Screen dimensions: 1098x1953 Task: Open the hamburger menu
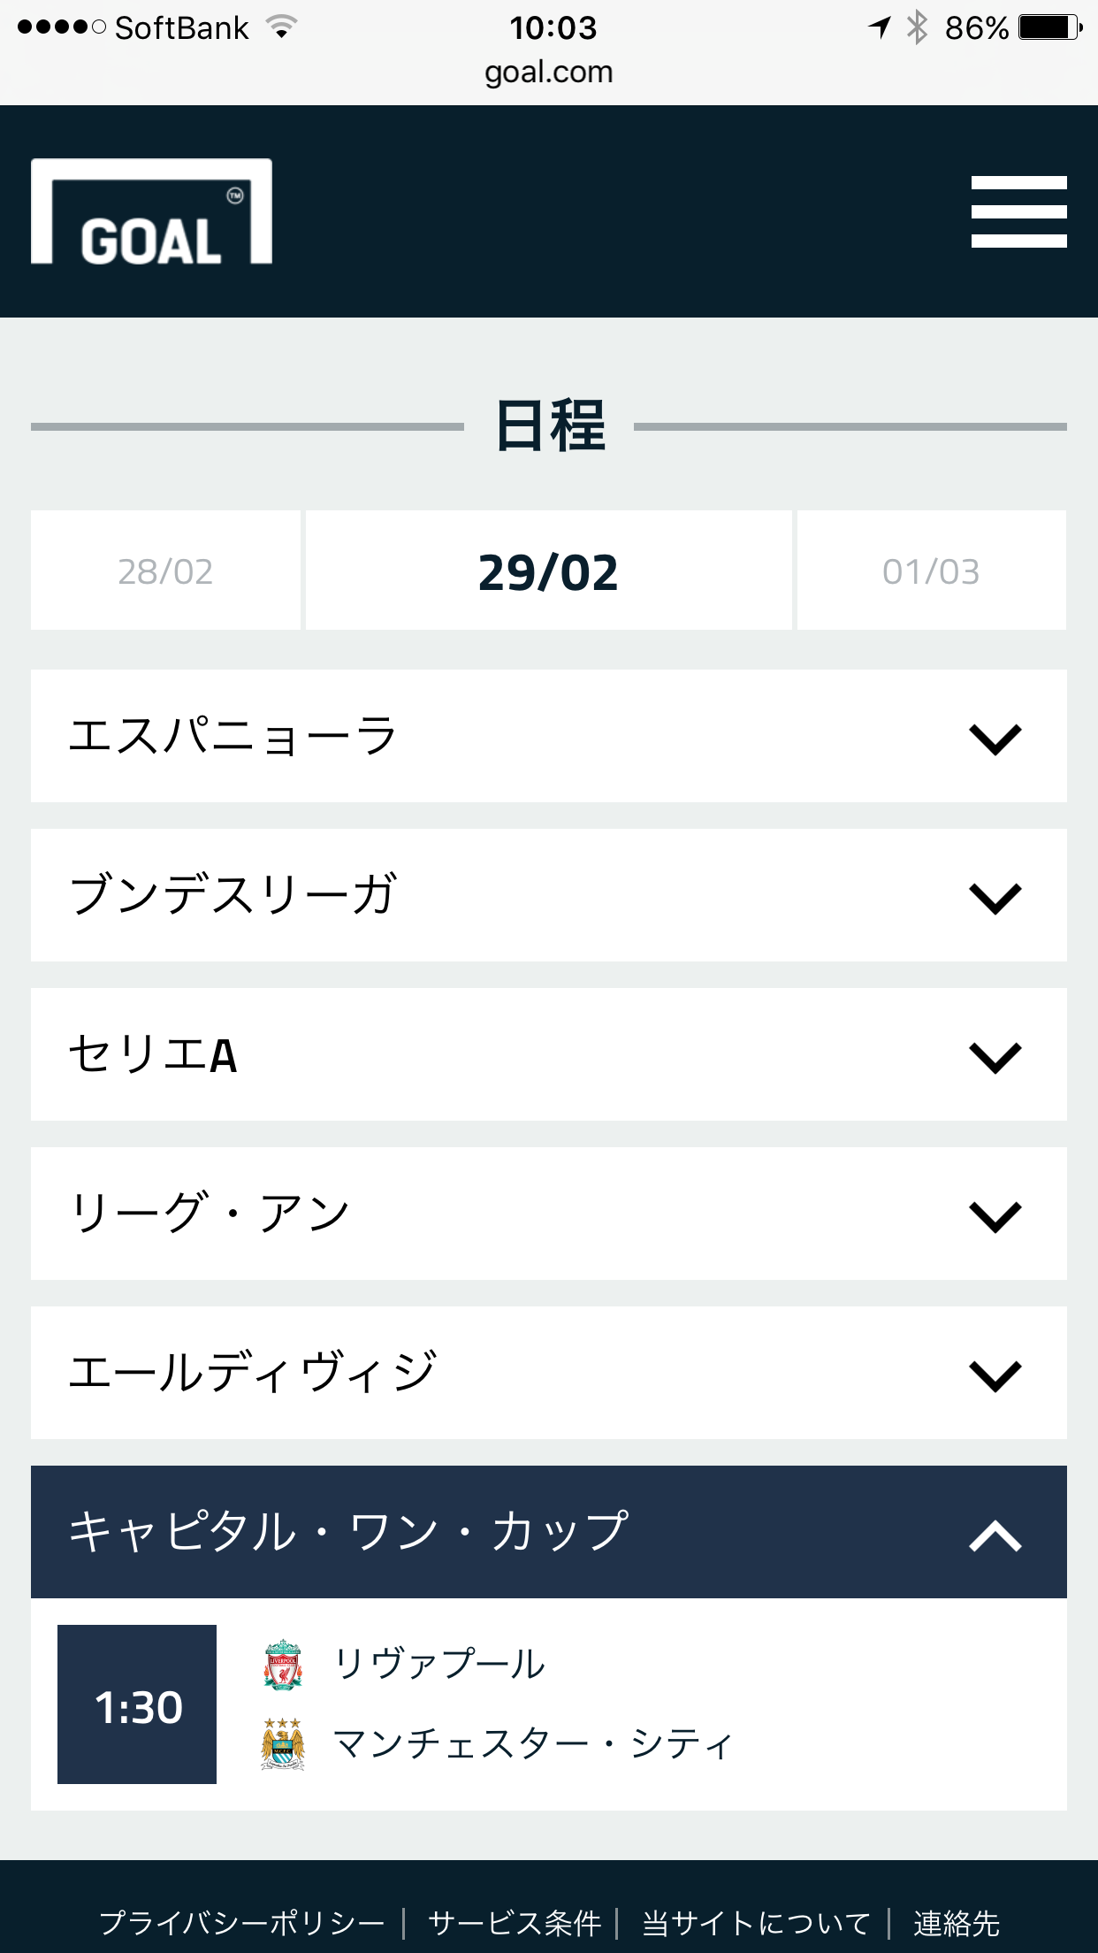coord(1018,211)
